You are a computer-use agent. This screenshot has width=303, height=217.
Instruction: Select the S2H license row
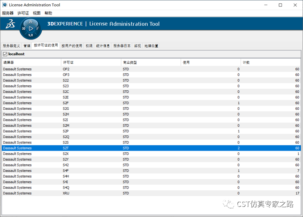(151, 114)
